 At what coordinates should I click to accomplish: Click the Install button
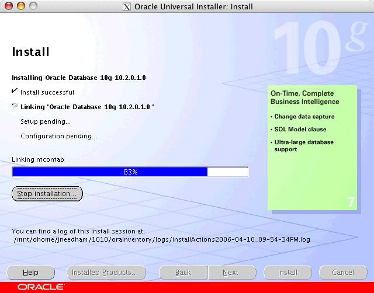click(288, 273)
